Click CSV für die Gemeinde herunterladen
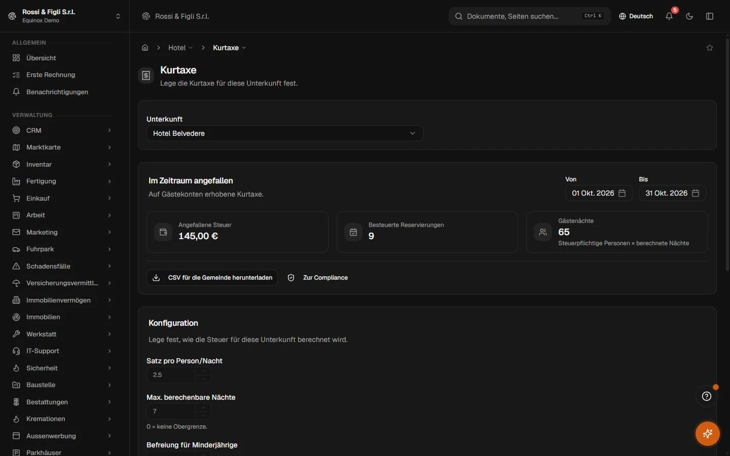This screenshot has height=456, width=730. click(x=212, y=278)
